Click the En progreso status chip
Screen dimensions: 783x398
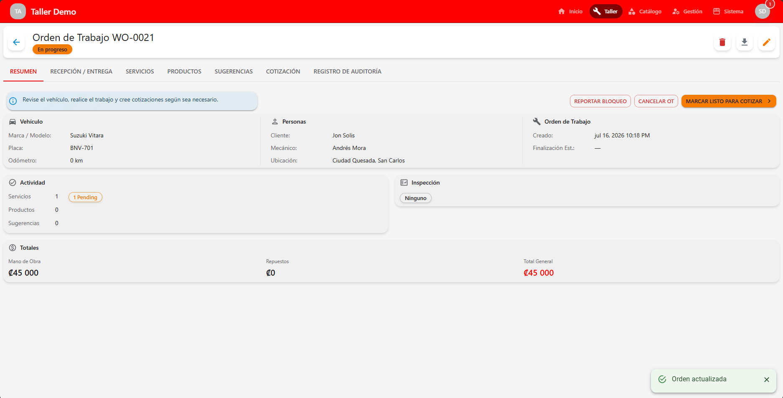52,49
